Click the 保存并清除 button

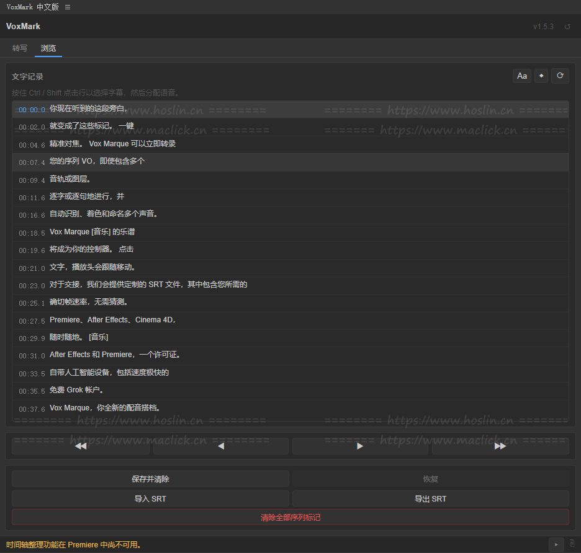click(x=150, y=479)
